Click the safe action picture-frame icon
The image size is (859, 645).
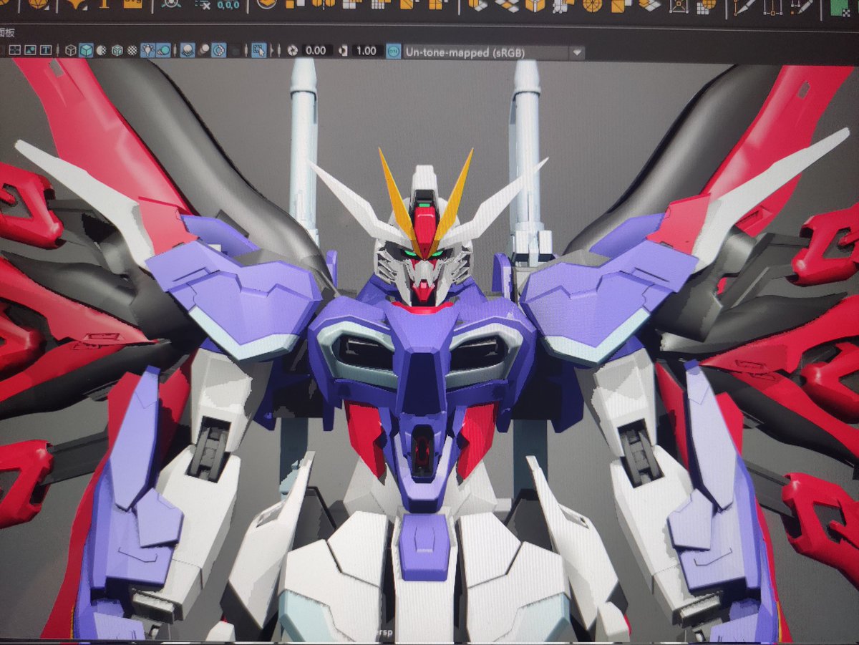click(31, 50)
